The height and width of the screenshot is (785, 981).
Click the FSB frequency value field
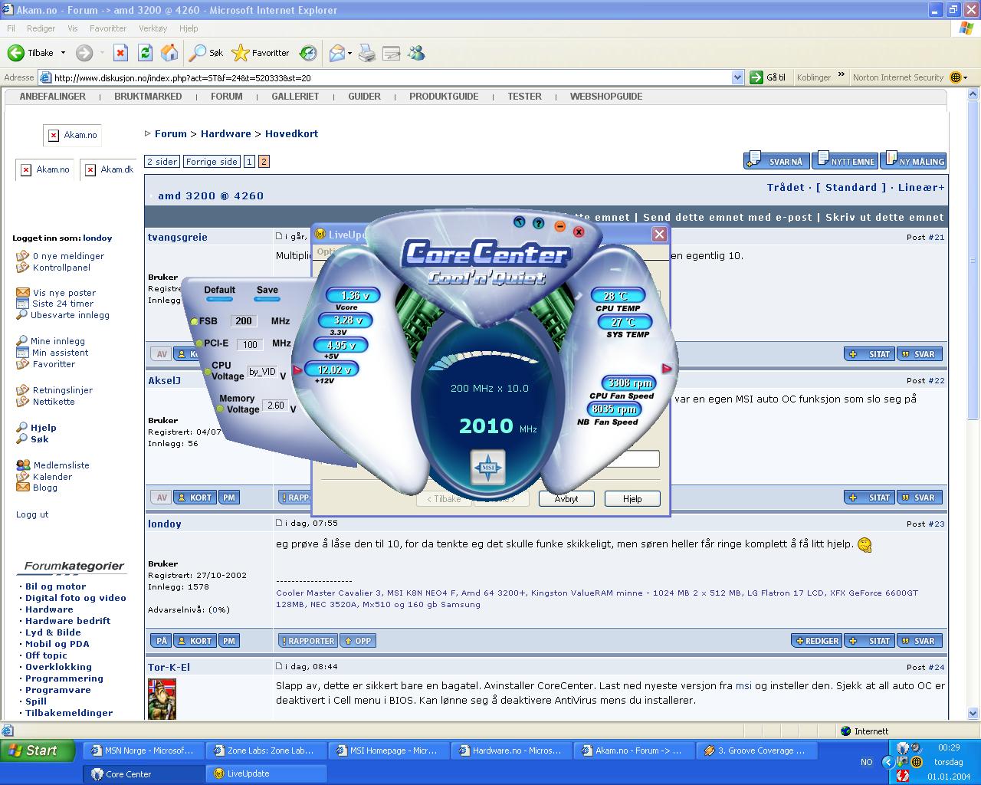(244, 321)
